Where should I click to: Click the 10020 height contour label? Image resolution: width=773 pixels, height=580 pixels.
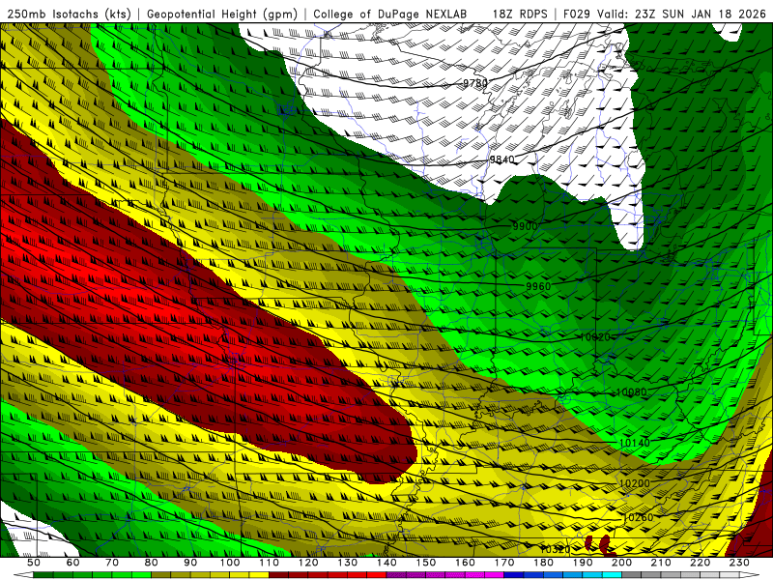(x=595, y=337)
